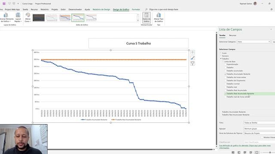
Task: Uncheck Trabalho Real Acumulado Restante field
Action: (x=225, y=94)
